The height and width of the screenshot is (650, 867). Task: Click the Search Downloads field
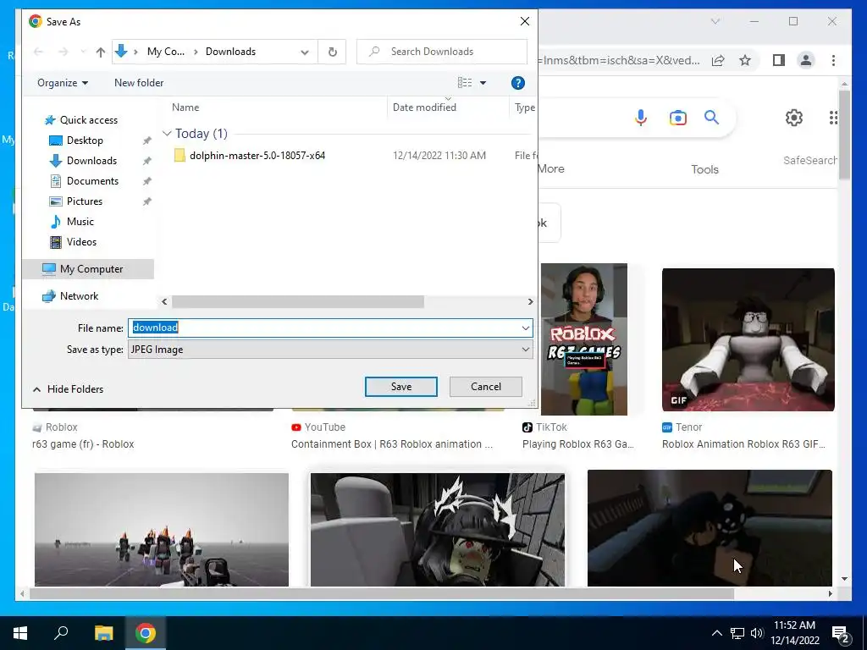click(442, 52)
